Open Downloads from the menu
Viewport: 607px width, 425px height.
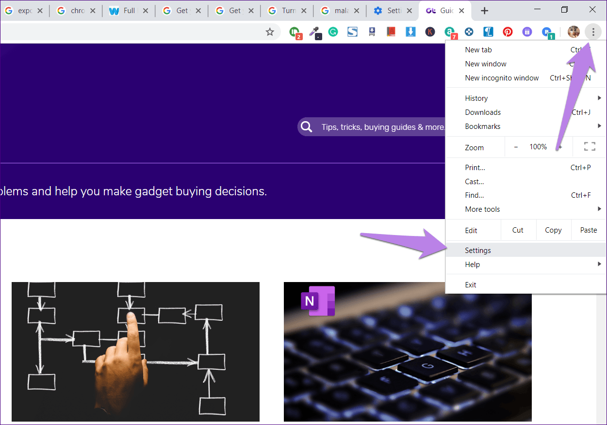(526, 112)
